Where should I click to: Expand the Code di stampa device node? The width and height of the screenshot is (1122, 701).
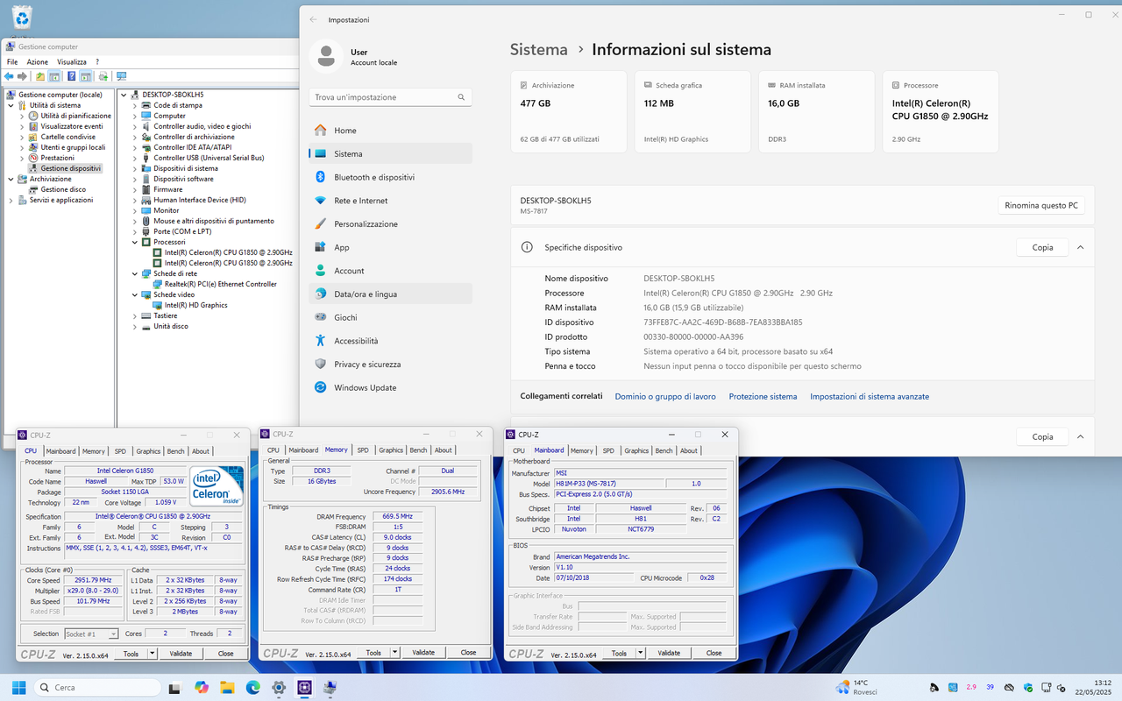click(135, 105)
